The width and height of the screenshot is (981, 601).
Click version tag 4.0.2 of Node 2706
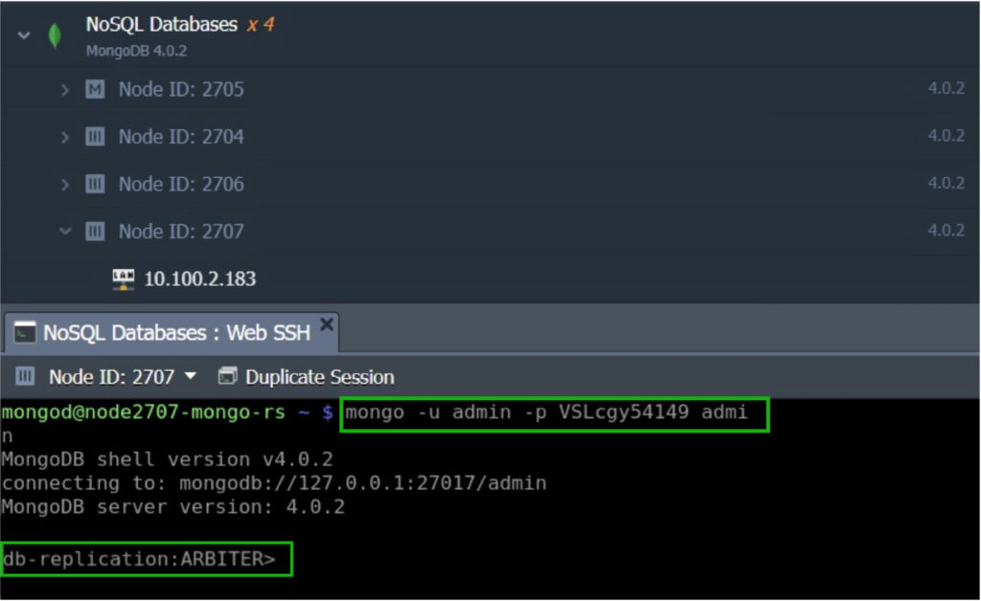point(946,183)
